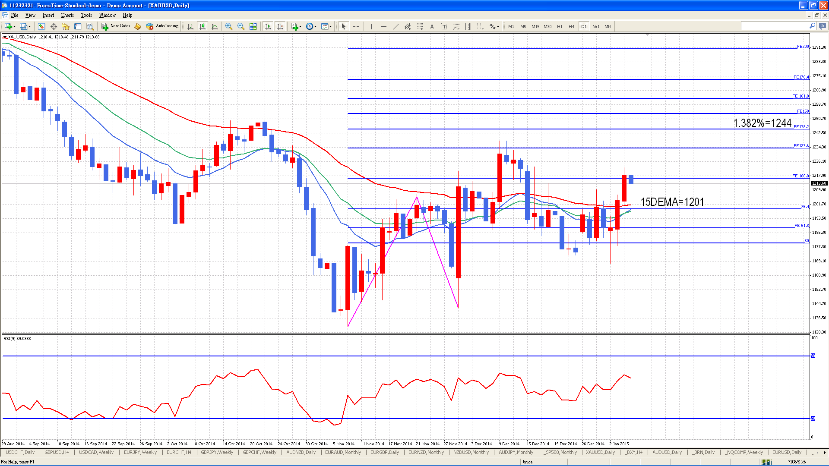Switch timeframe to H4
Viewport: 829px width, 466px height.
click(572, 26)
